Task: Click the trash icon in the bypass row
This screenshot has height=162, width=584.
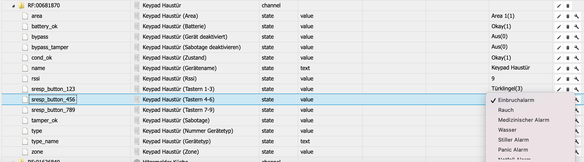Action: click(568, 37)
